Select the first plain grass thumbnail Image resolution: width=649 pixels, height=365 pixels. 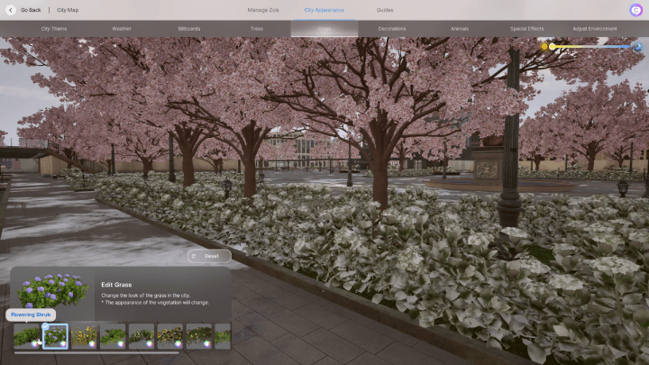click(25, 335)
